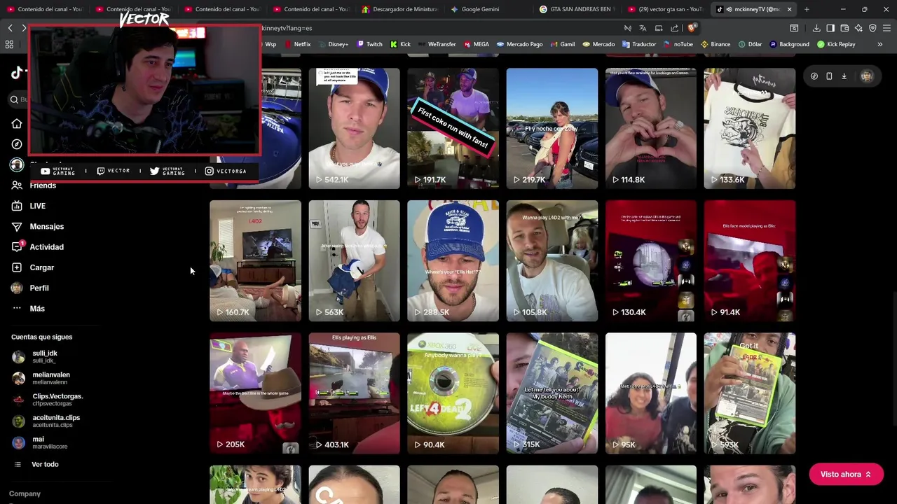
Task: Play the t-shirt video with 133.6K views
Action: 750,128
